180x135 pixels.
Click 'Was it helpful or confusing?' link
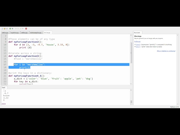click(x=166, y=51)
